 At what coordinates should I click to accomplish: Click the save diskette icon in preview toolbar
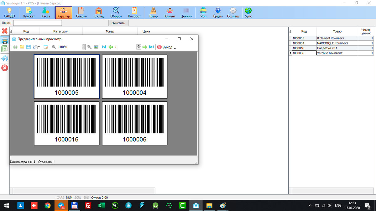click(x=29, y=47)
